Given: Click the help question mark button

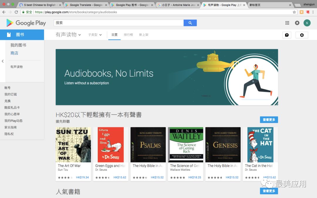Looking at the screenshot, I should (287, 35).
